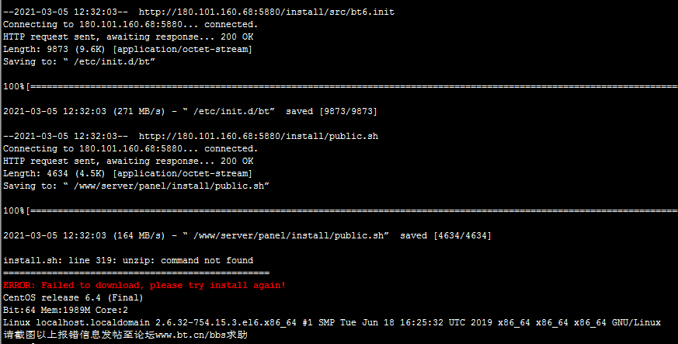Click the Saving to /etc/init.d/bt line
Viewport: 678px width, 344px height.
coord(79,62)
